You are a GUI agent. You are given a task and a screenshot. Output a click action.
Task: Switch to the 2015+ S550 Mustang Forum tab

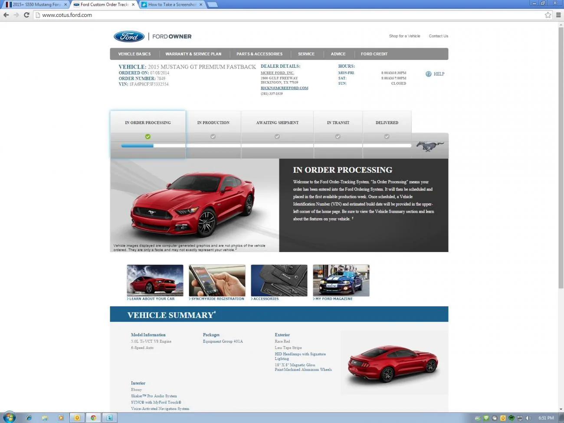tap(36, 4)
